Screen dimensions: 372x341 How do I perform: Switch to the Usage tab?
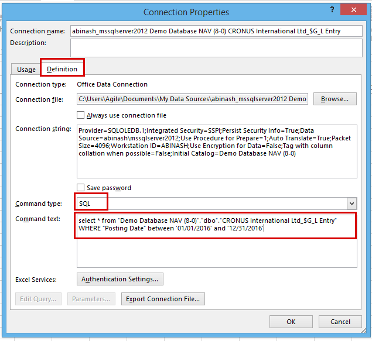pyautogui.click(x=26, y=70)
